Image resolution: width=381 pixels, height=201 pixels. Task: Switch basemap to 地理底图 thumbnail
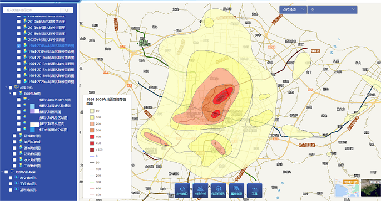347,188
